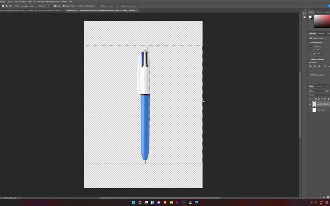Image resolution: width=330 pixels, height=206 pixels.
Task: Select the Arrière-plan layer thumbnail
Action: tap(314, 110)
